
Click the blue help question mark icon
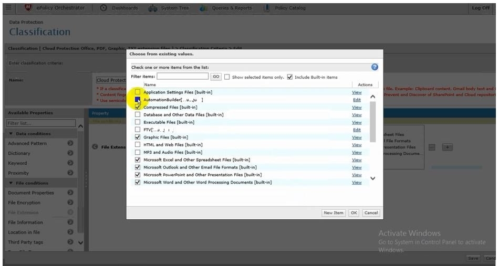click(375, 67)
